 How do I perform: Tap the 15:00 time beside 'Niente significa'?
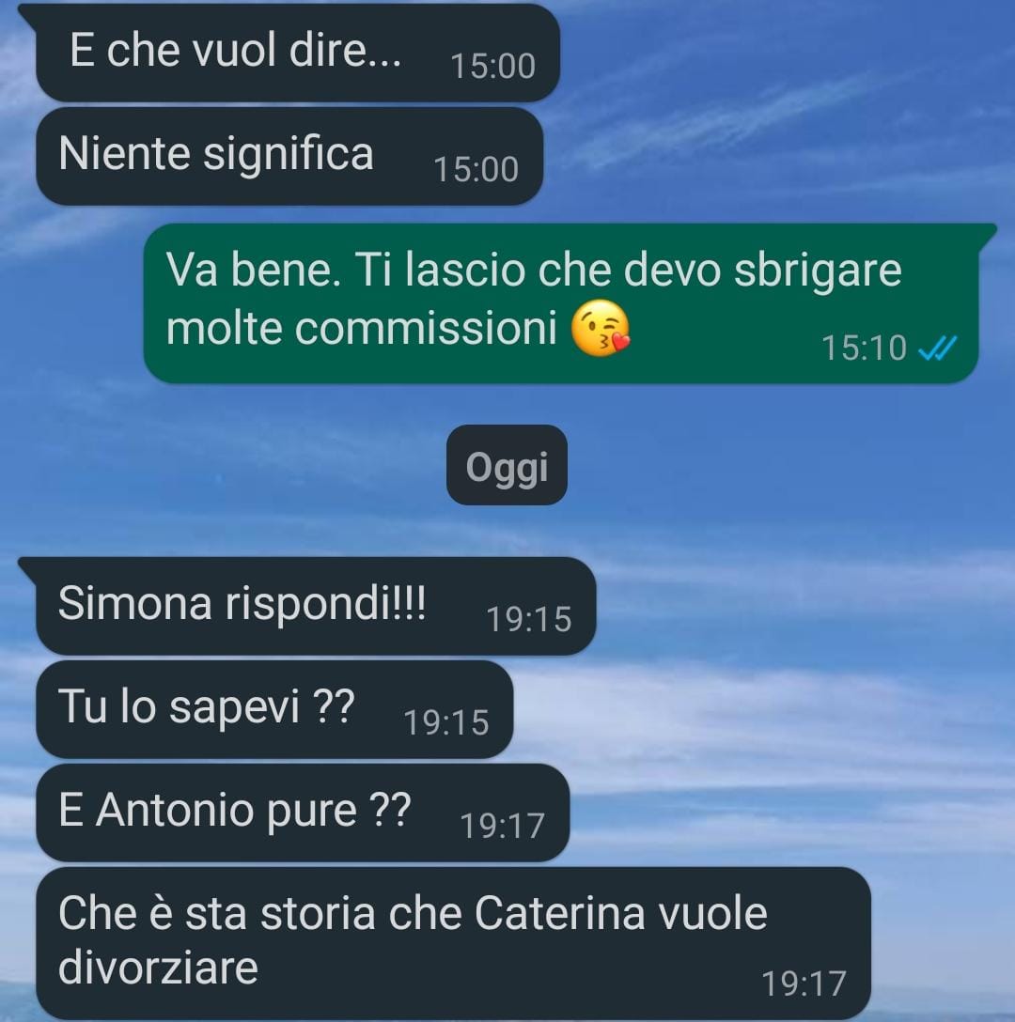click(x=476, y=169)
